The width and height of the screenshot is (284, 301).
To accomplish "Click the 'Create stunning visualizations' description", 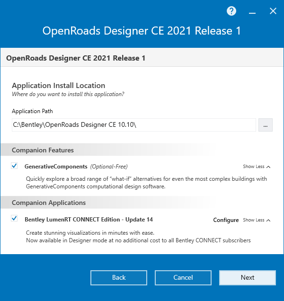I will click(x=138, y=237).
